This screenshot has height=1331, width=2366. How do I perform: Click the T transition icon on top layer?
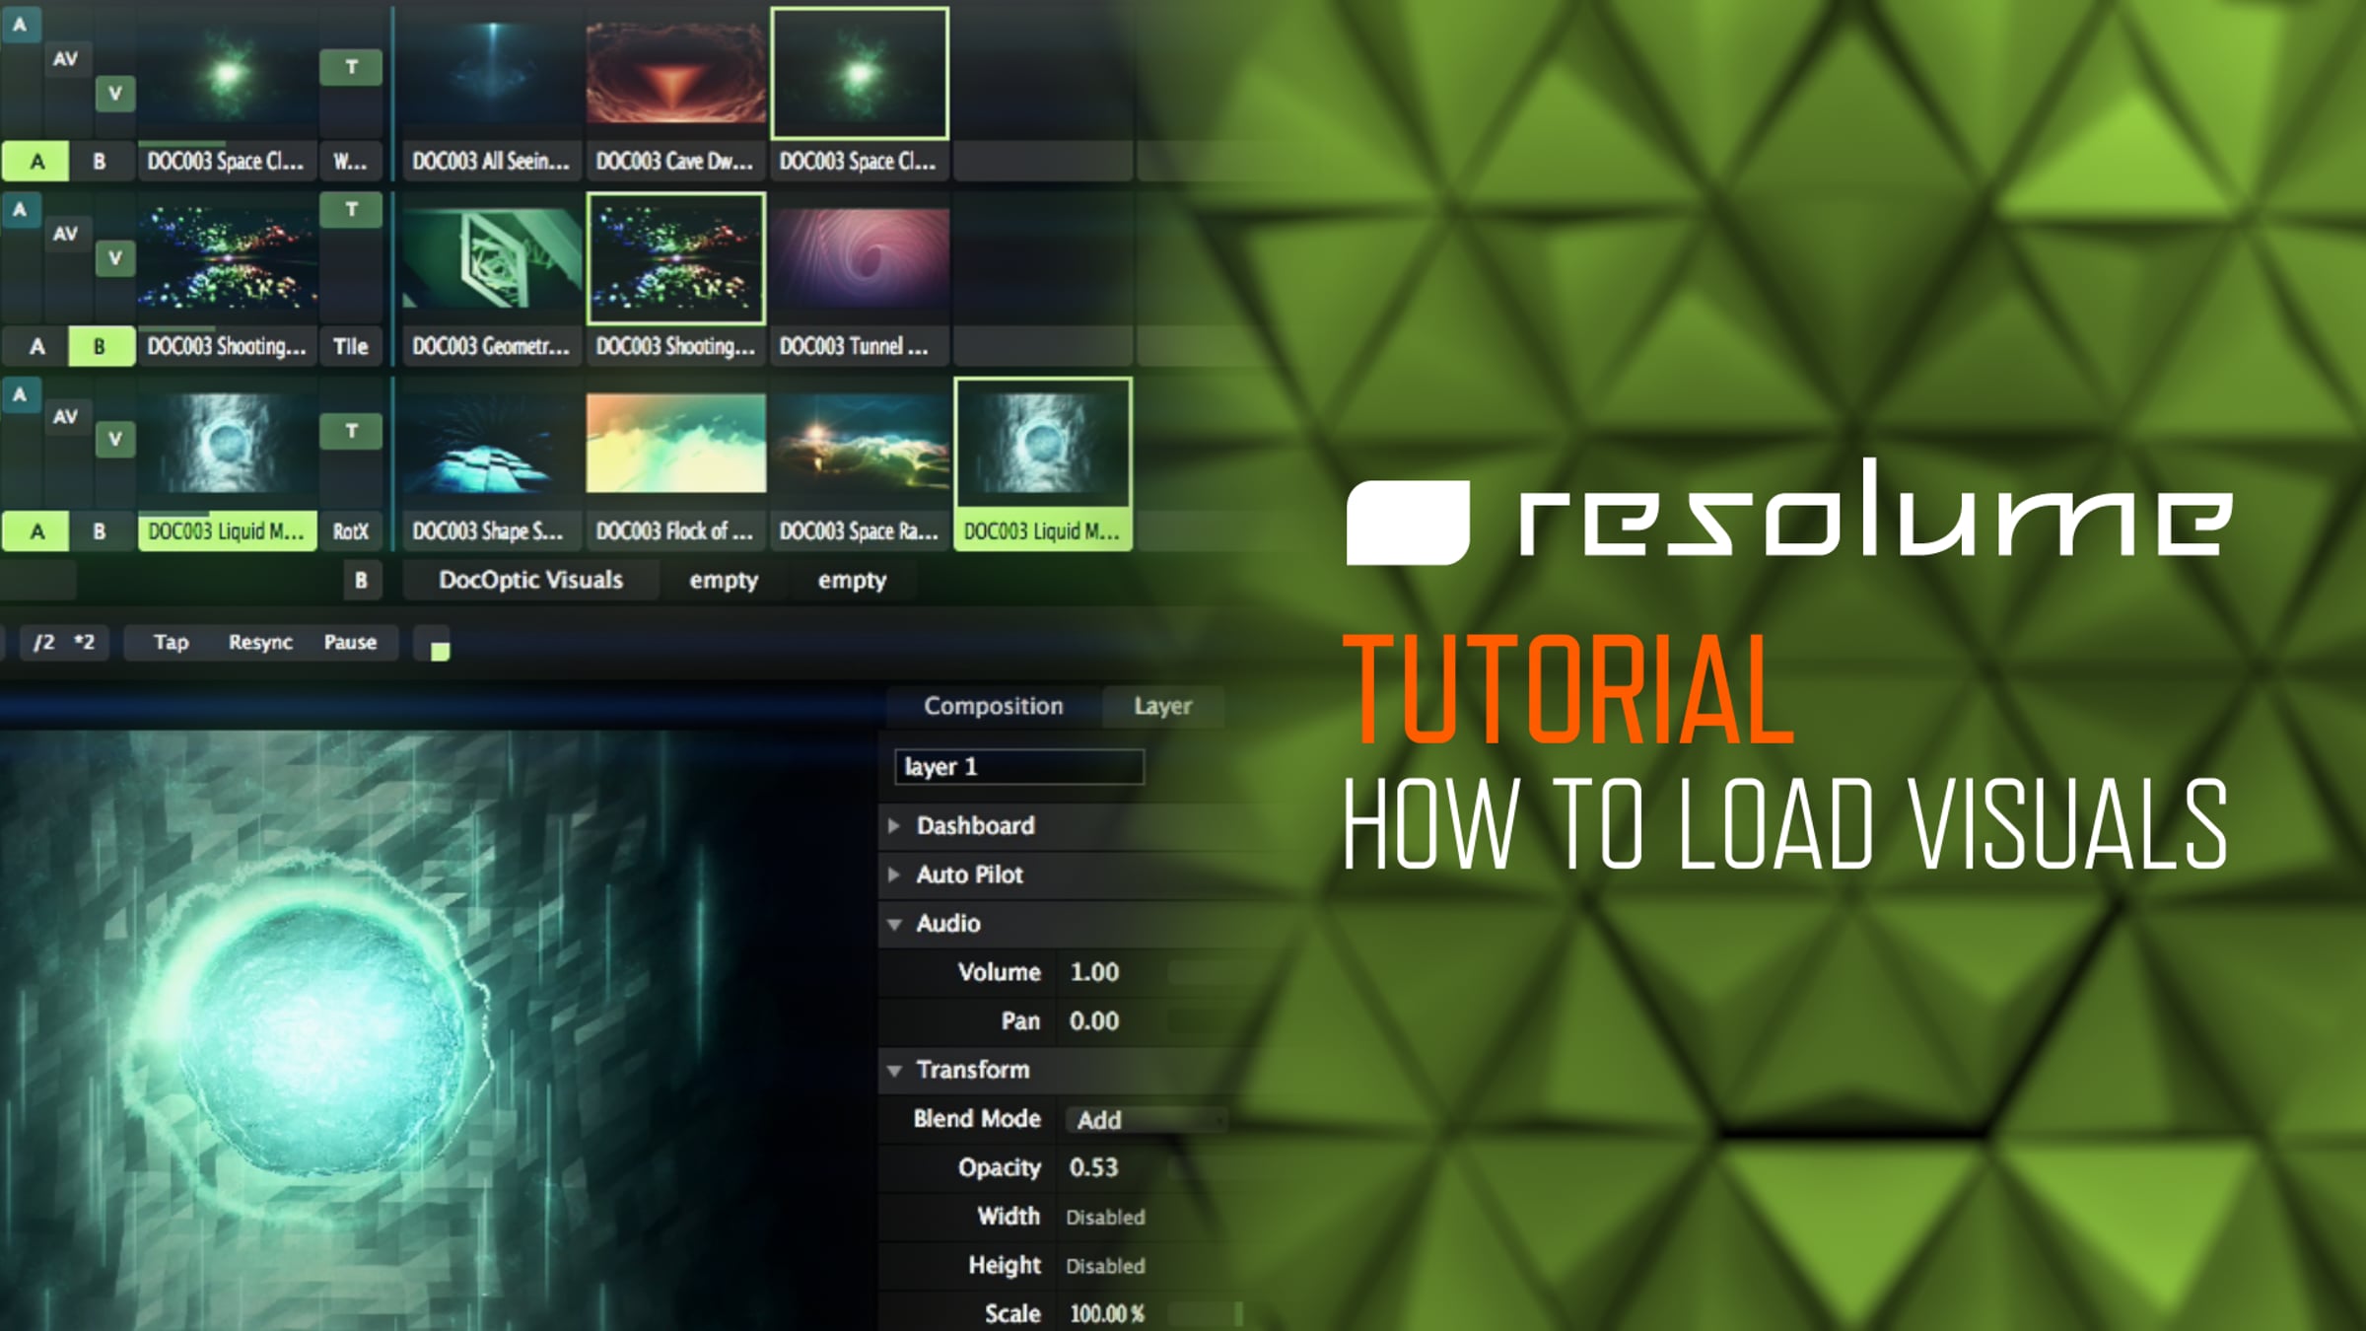tap(351, 67)
